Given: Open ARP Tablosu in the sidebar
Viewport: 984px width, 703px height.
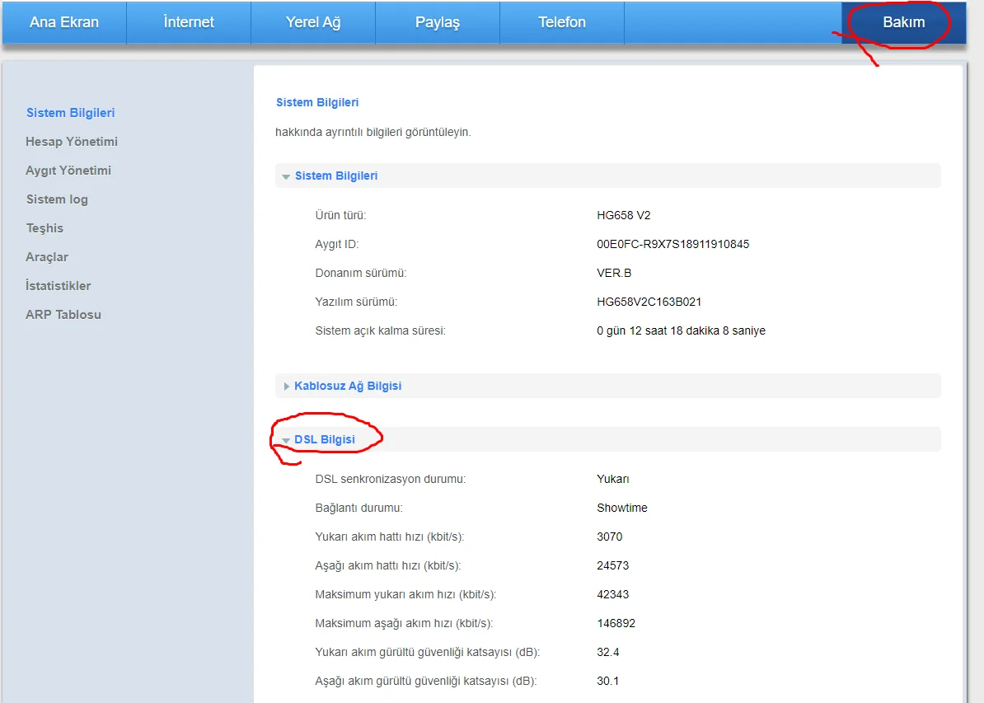Looking at the screenshot, I should tap(63, 315).
